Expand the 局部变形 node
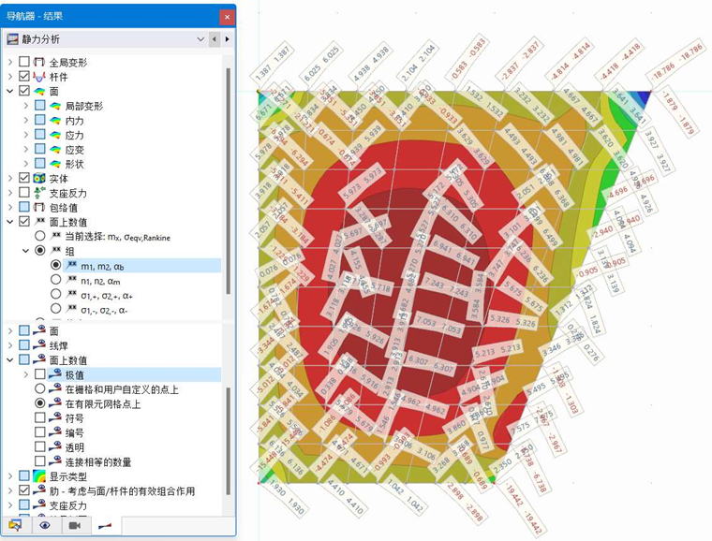 click(x=26, y=106)
